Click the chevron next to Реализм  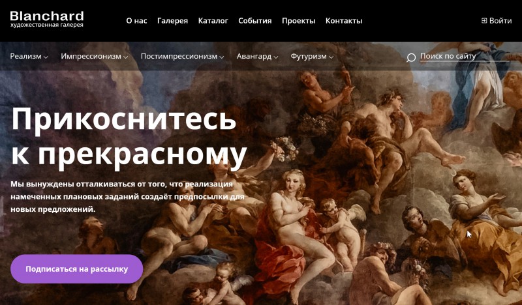tap(46, 57)
